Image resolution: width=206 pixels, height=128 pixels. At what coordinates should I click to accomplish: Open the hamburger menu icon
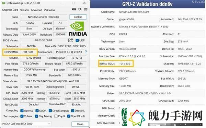tap(86, 9)
